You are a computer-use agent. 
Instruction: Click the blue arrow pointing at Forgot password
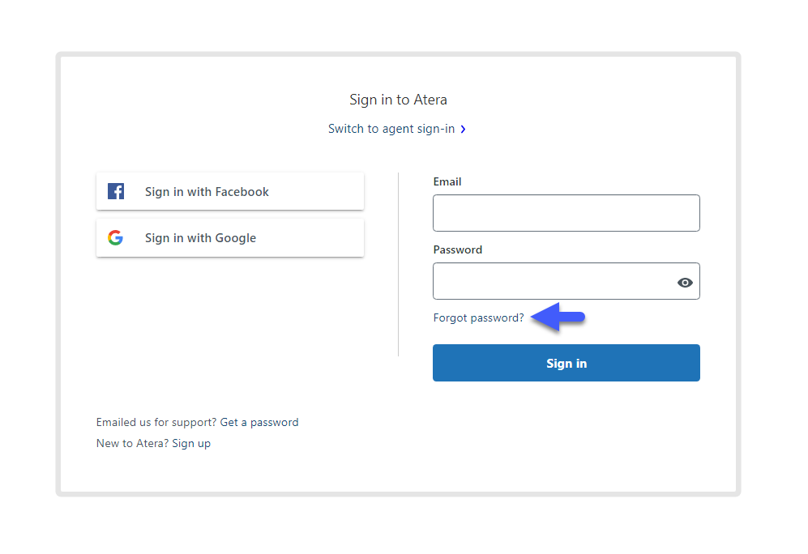(x=558, y=317)
